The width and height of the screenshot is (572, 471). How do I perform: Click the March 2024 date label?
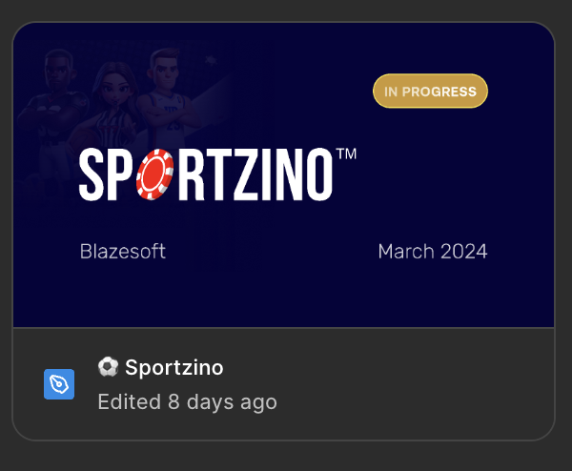(432, 252)
